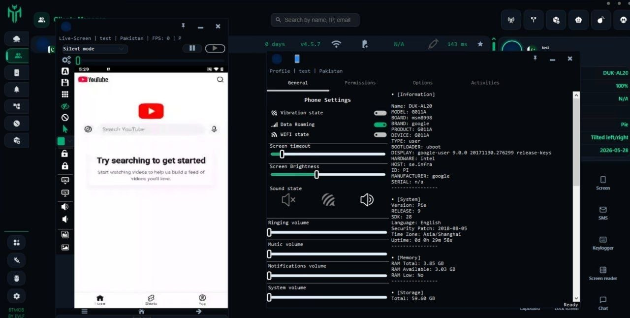Click the save (floppy disk) Live-Screen icon
Screen dimensions: 630x318
[65, 83]
